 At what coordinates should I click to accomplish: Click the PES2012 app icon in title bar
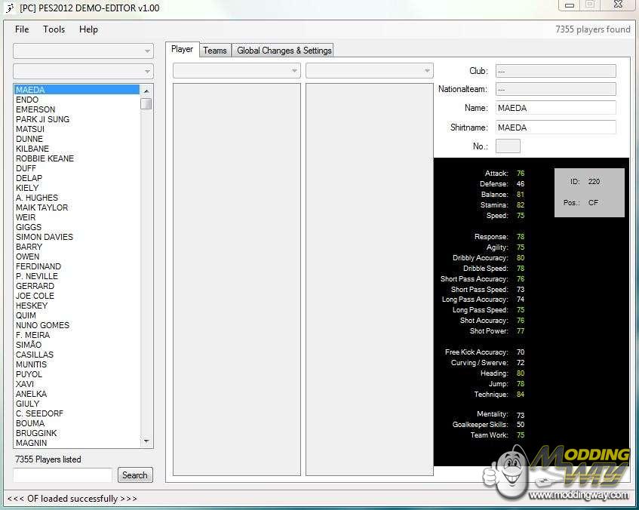pyautogui.click(x=9, y=8)
